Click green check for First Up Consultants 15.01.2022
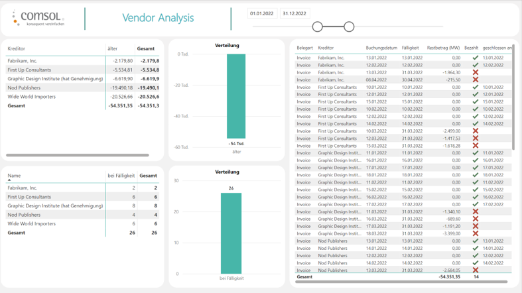522x293 pixels. pos(476,102)
